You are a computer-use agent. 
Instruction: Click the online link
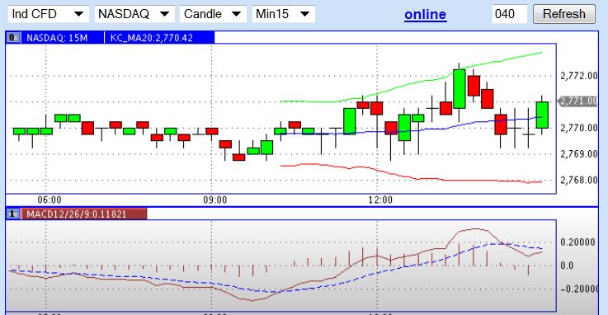pos(426,14)
